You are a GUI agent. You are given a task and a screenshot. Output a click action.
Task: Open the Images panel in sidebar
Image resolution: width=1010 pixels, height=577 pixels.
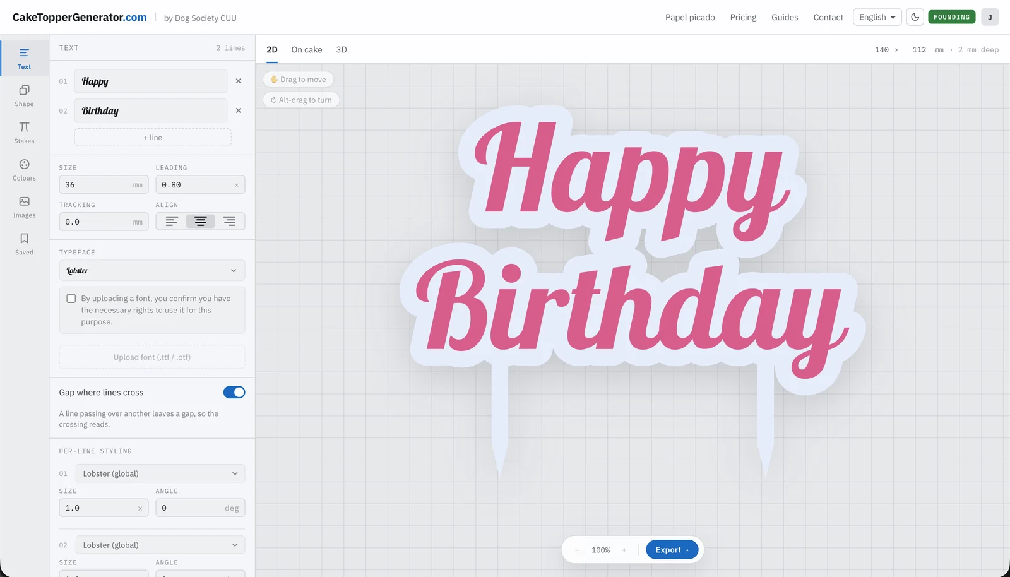click(x=24, y=207)
